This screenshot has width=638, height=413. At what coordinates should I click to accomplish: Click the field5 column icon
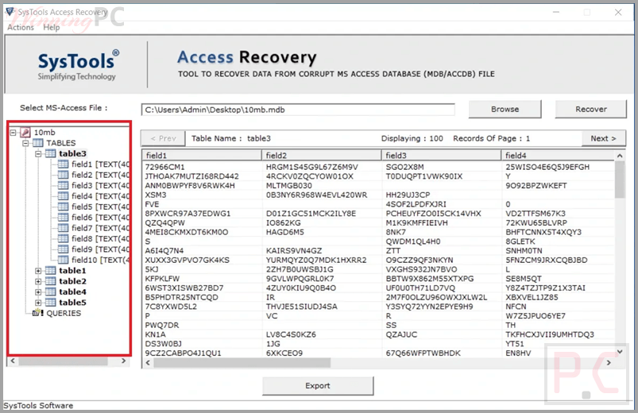(x=63, y=206)
